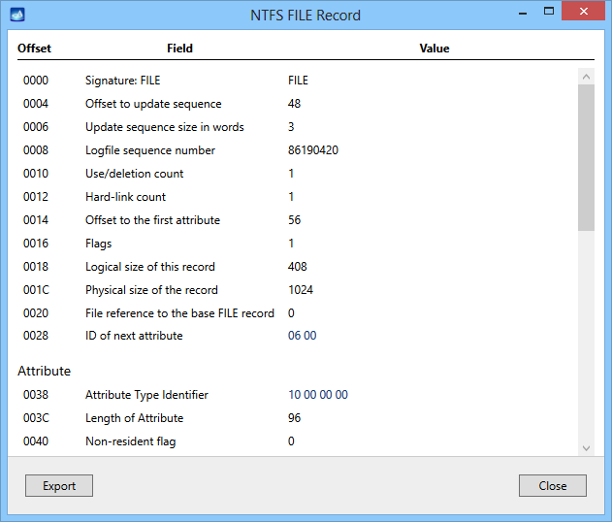Viewport: 612px width, 522px height.
Task: Select the 'Use/deletion count' field
Action: click(134, 174)
